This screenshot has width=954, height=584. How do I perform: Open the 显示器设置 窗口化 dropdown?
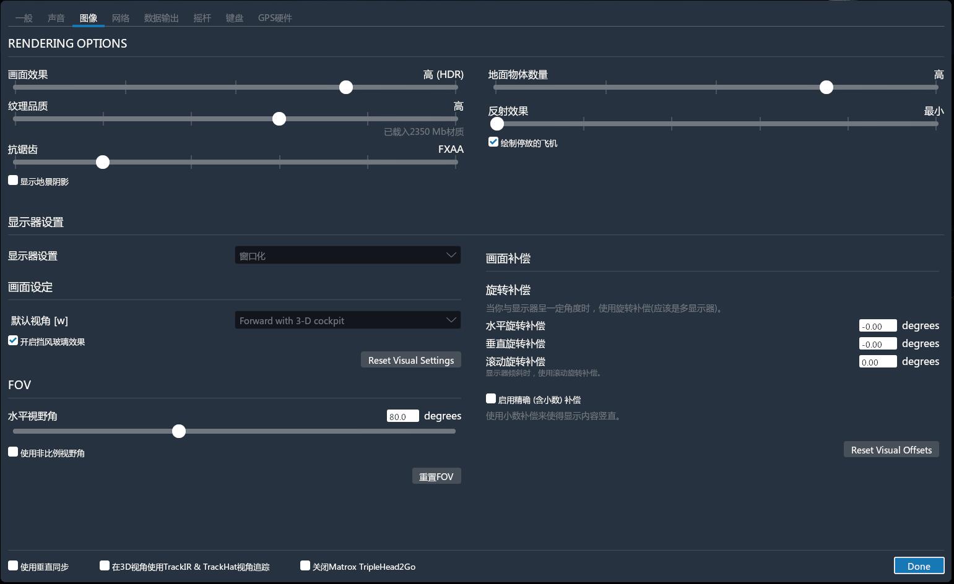point(348,255)
